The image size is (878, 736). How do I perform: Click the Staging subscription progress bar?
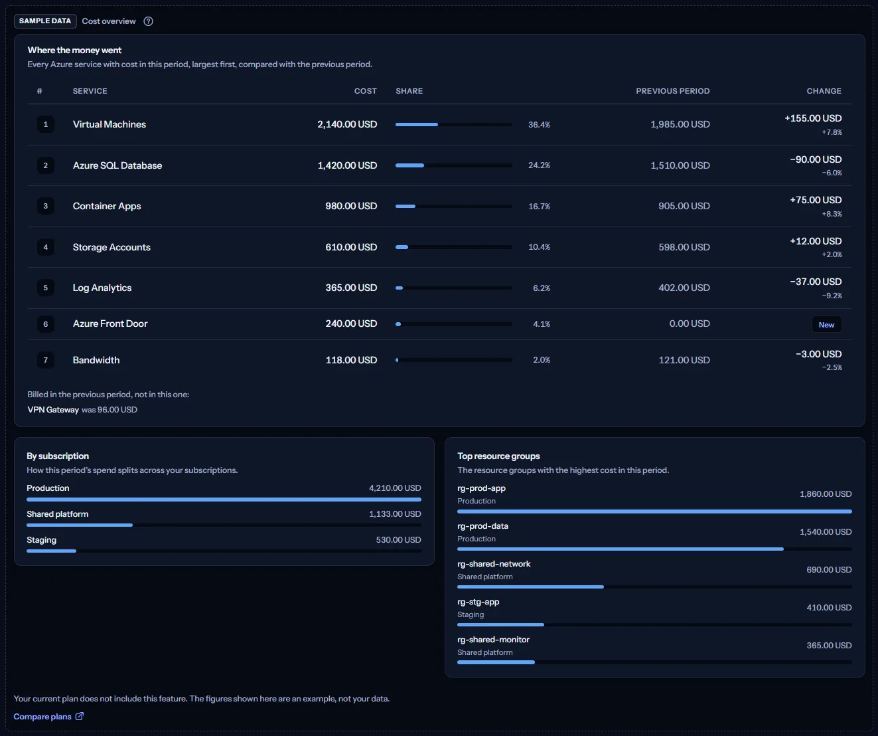click(224, 551)
